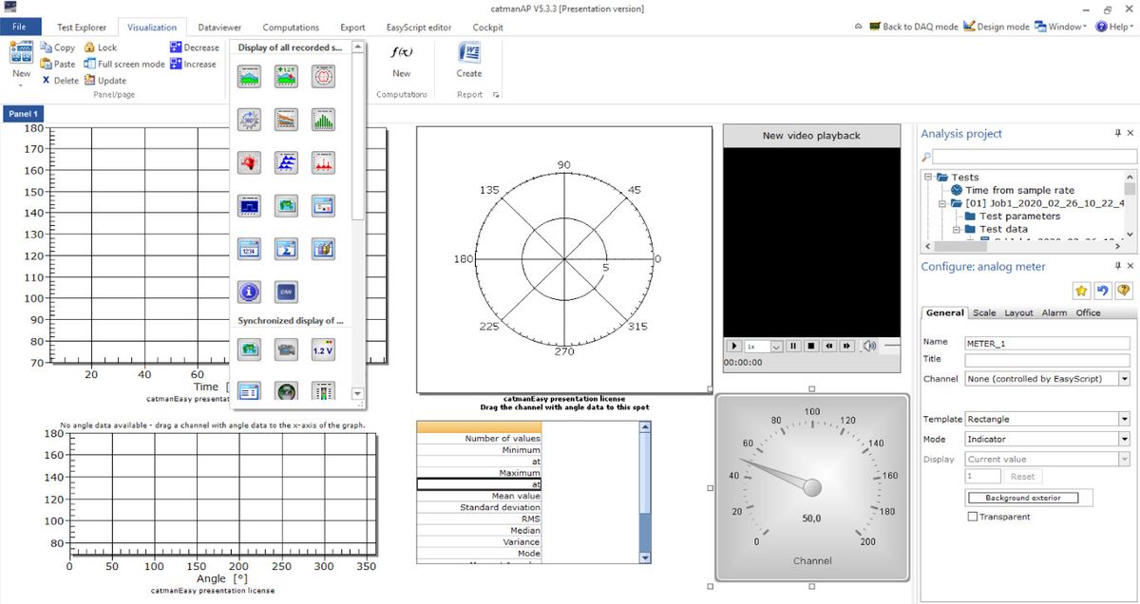Pause the video playback

click(793, 347)
